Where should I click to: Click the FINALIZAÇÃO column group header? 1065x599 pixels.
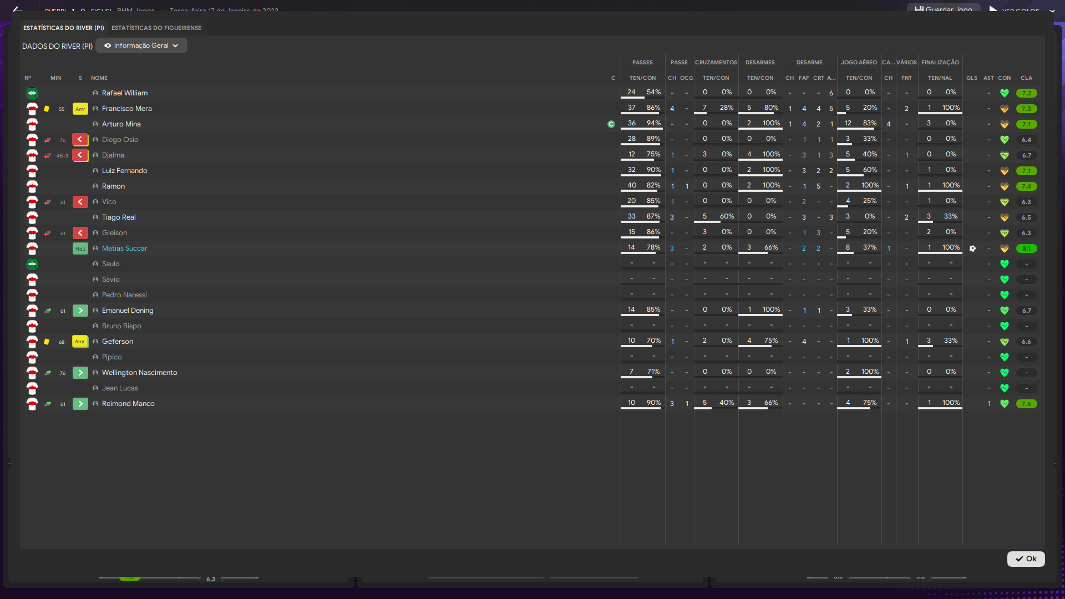point(940,63)
